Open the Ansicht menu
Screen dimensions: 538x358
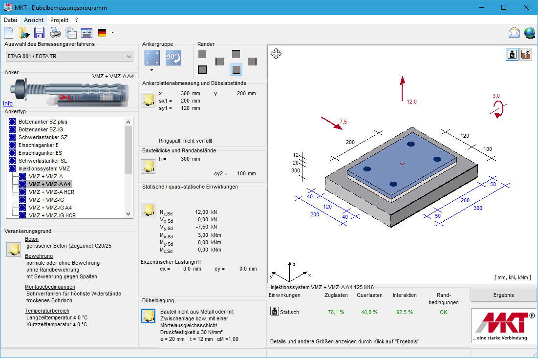tap(34, 20)
